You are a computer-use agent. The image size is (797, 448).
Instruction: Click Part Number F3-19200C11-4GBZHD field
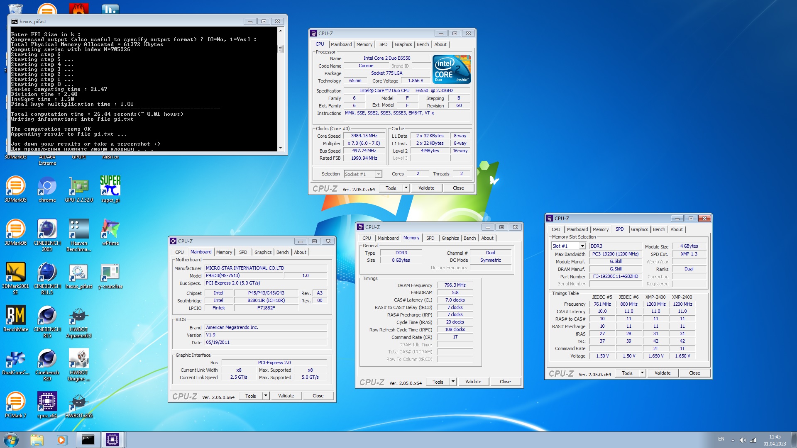(615, 276)
